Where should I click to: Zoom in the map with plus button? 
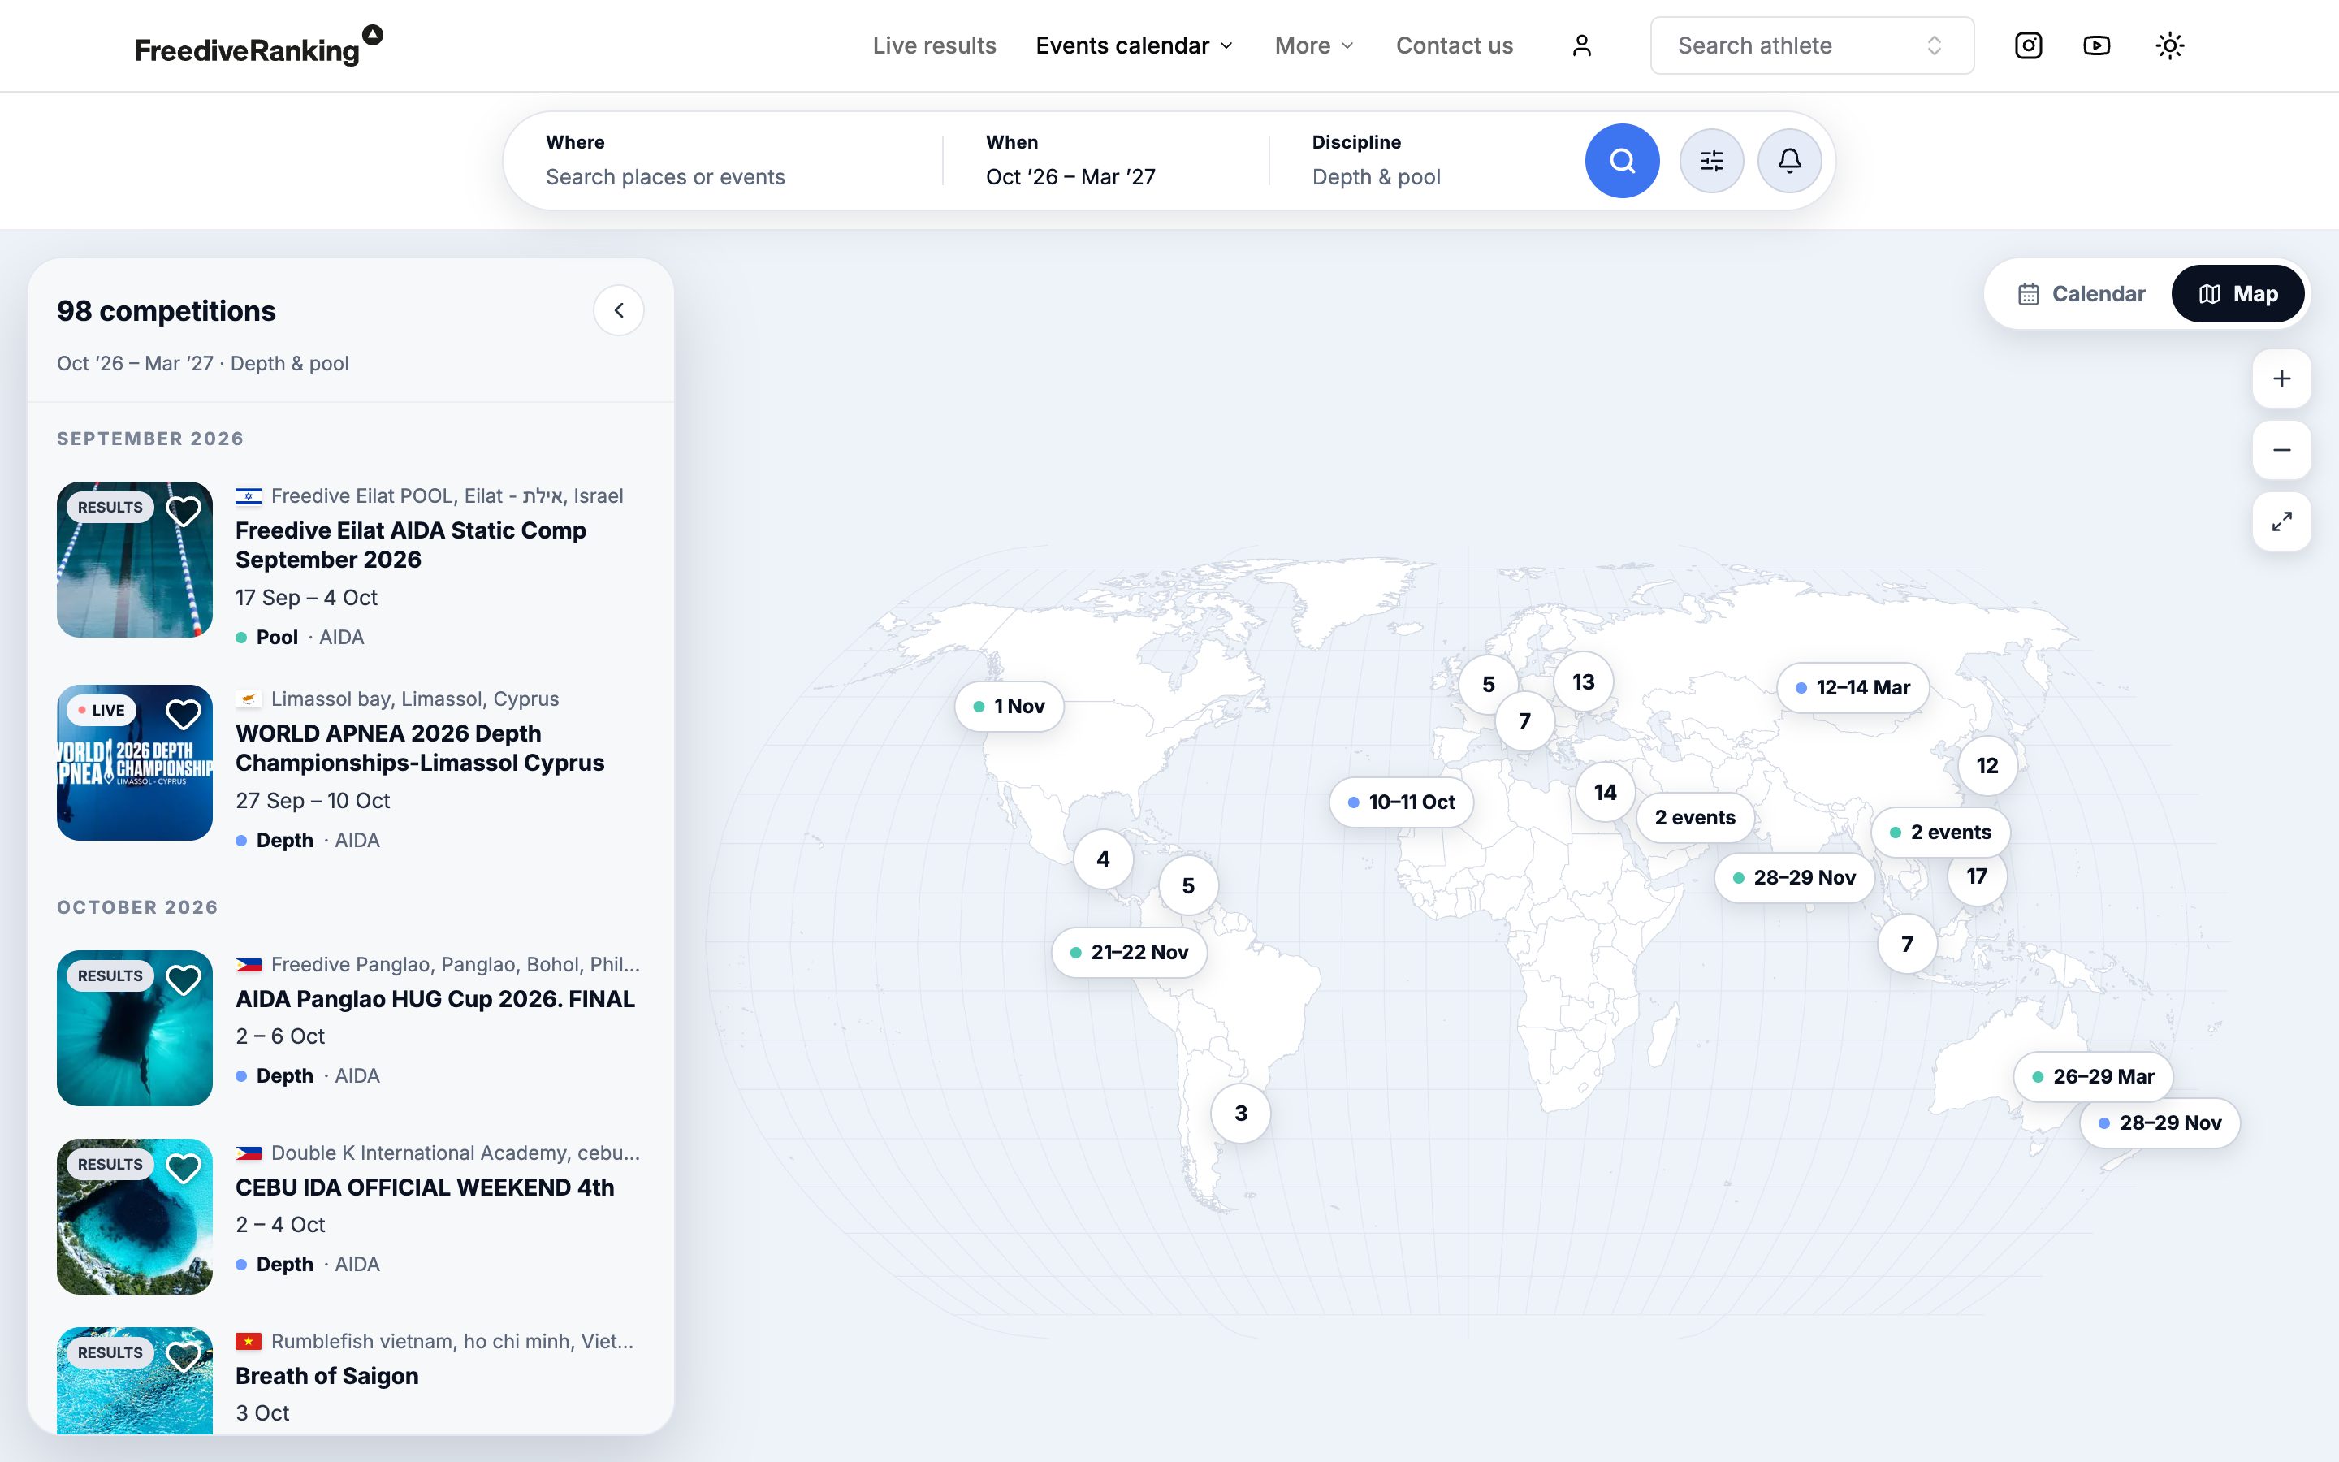(x=2281, y=378)
